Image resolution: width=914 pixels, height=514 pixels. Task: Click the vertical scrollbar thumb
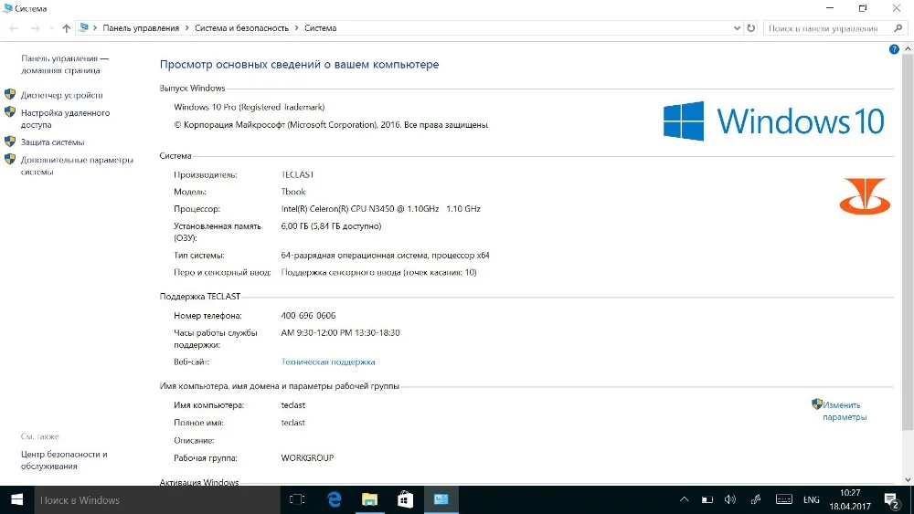tap(908, 244)
